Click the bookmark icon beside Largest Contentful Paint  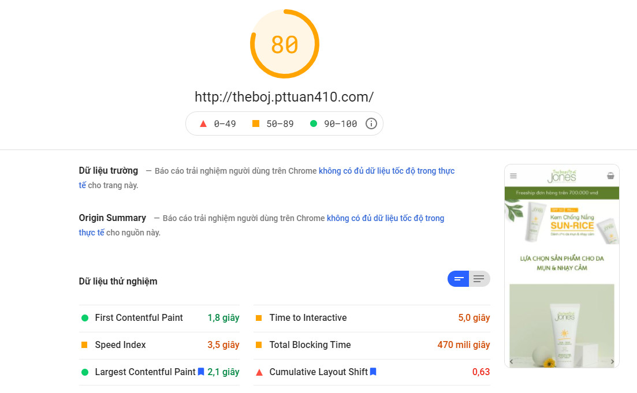tap(201, 372)
